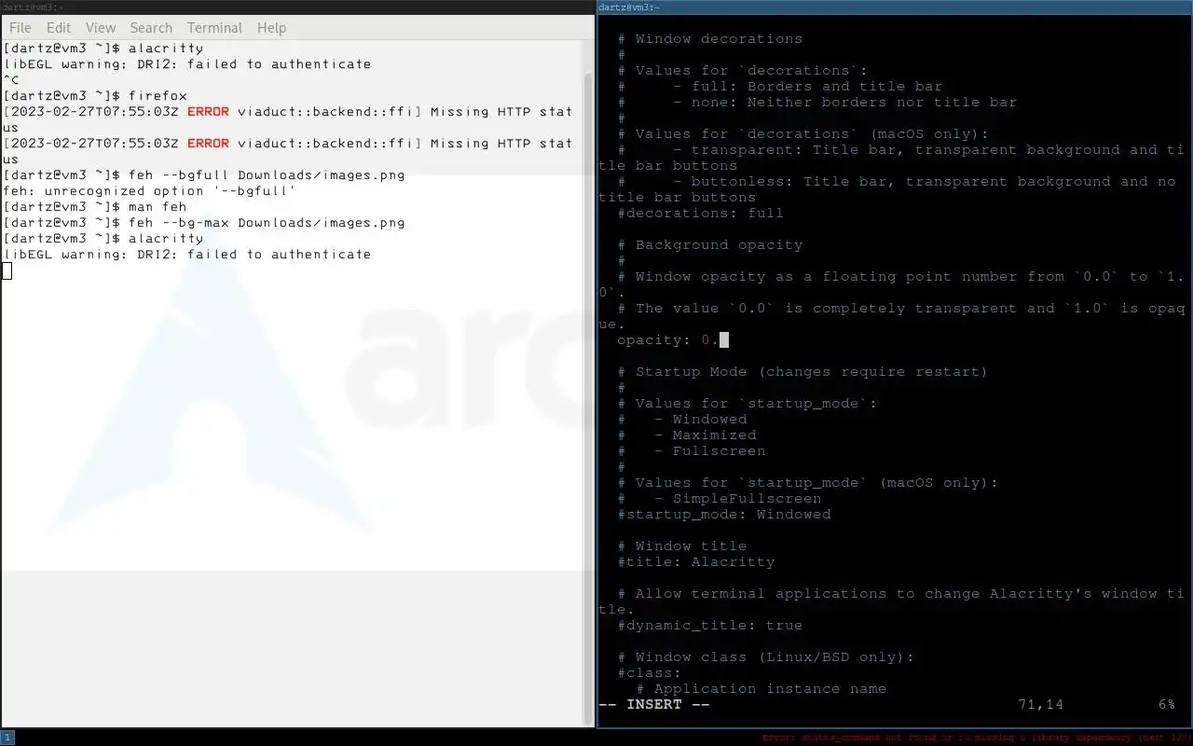Click the '# Window class (Linux/BSD only):' comment
1193x746 pixels.
point(765,657)
